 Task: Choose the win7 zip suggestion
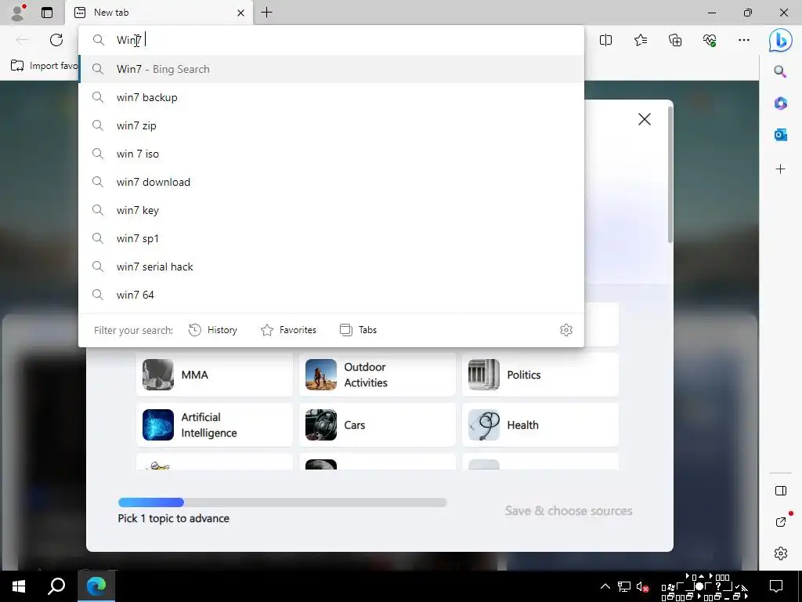331,125
